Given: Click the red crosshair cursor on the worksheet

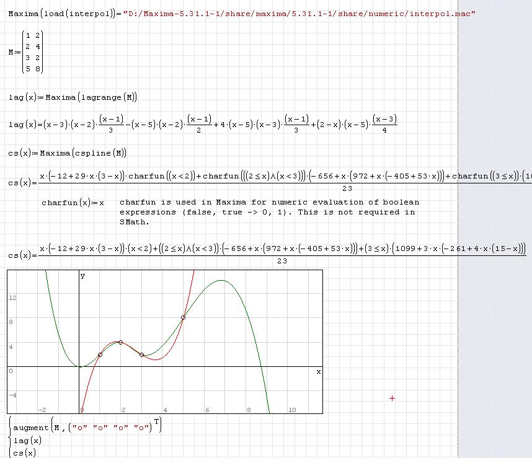Looking at the screenshot, I should pos(392,399).
